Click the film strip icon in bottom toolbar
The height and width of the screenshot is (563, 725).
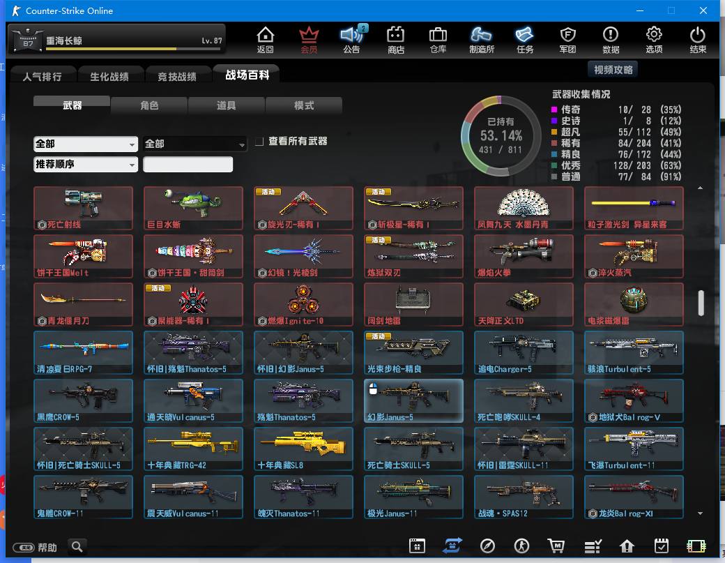pos(696,546)
